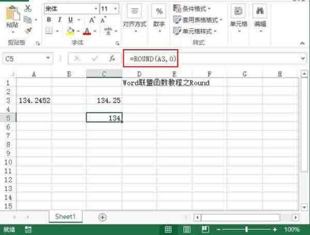The width and height of the screenshot is (310, 235).
Task: Open the alignment (对齐方式) group
Action: point(135,18)
